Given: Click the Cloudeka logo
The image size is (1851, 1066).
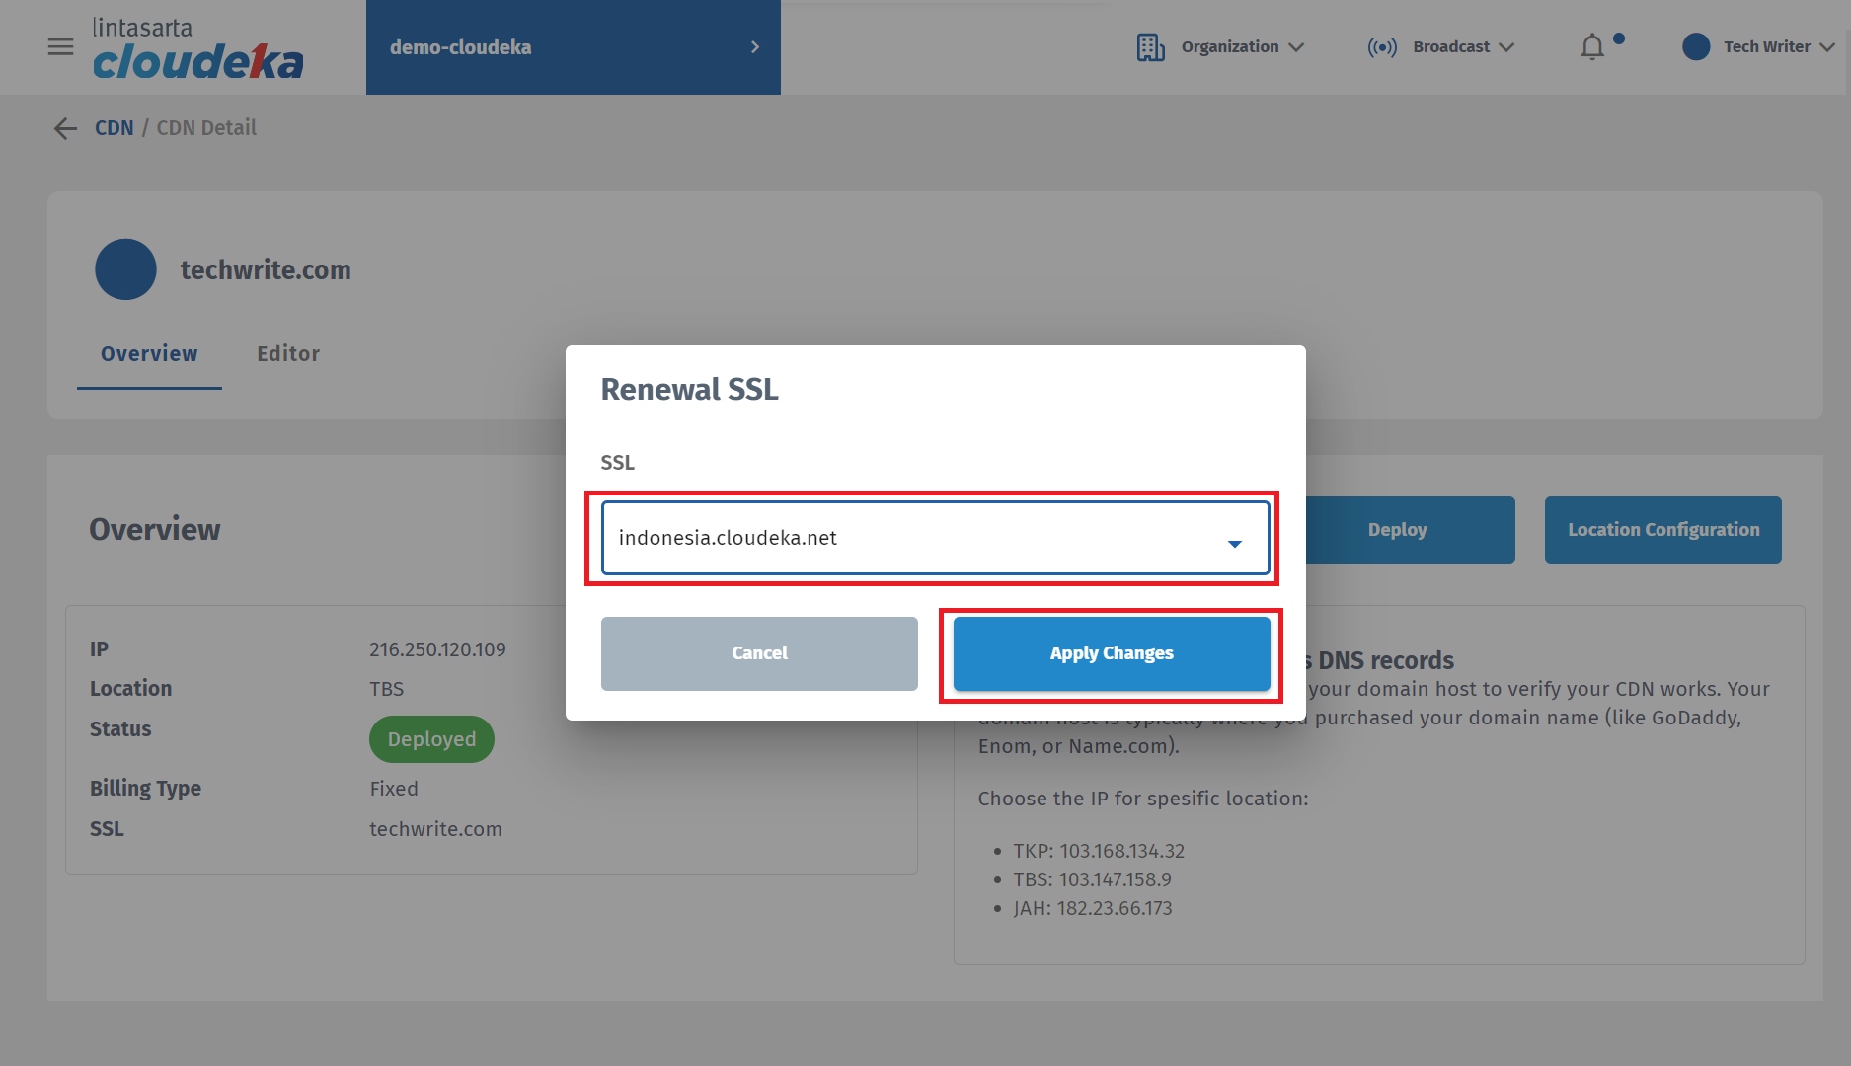Looking at the screenshot, I should coord(197,49).
